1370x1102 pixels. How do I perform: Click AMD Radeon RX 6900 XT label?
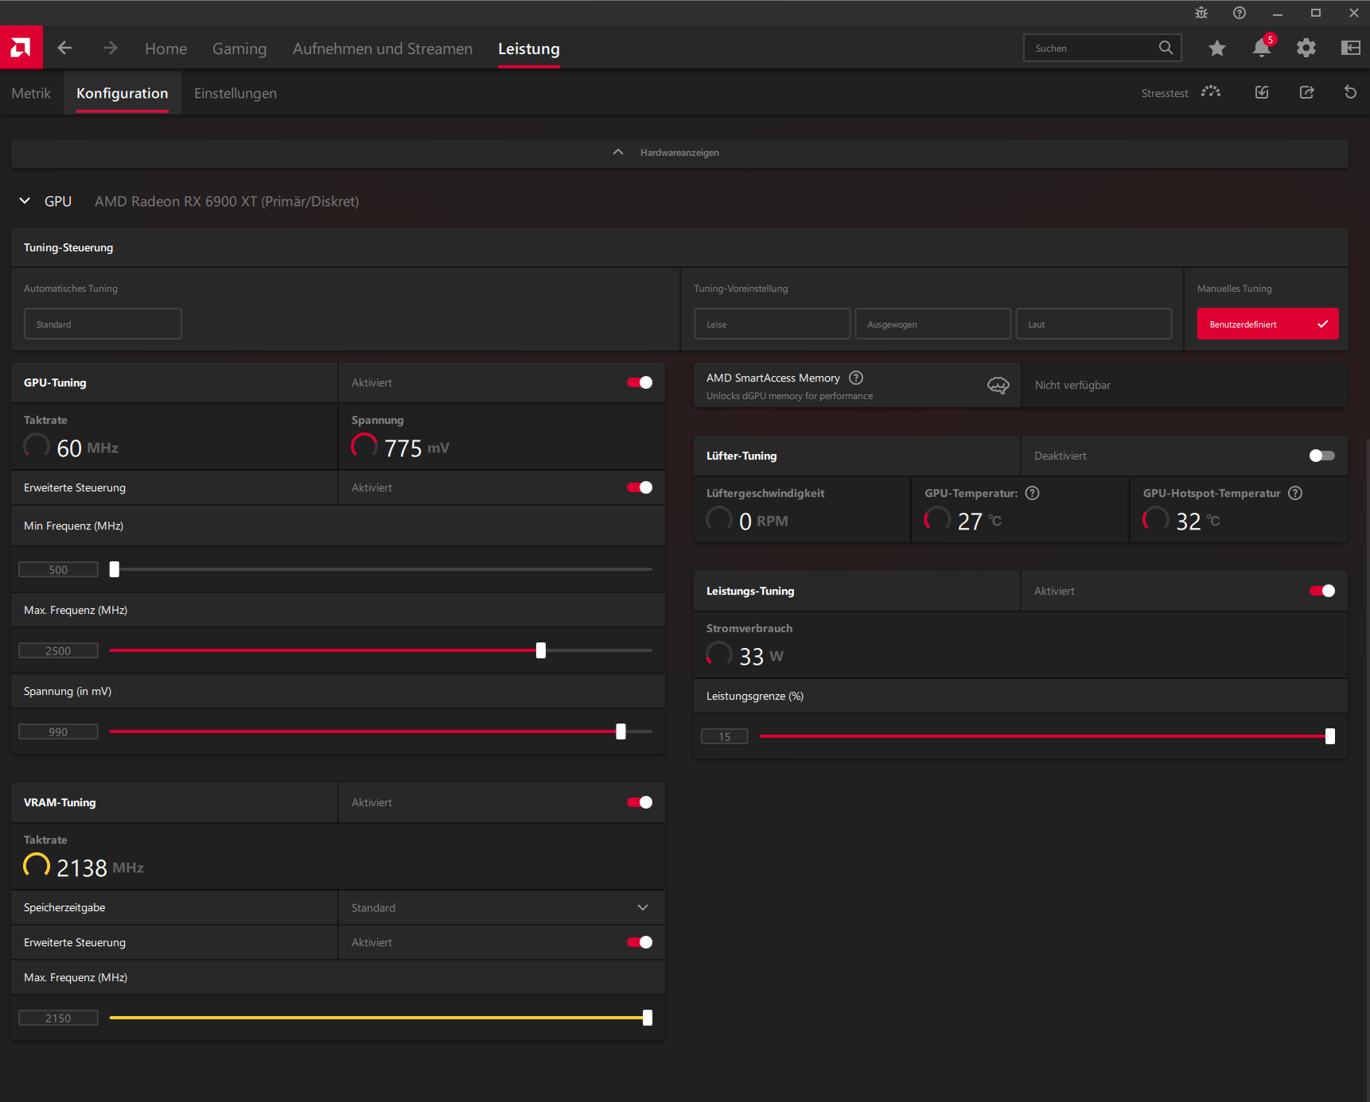pos(227,201)
